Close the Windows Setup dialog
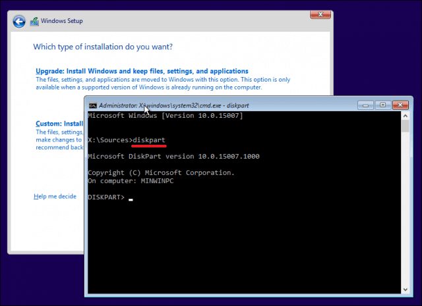This screenshot has height=306, width=422. pyautogui.click(x=320, y=14)
